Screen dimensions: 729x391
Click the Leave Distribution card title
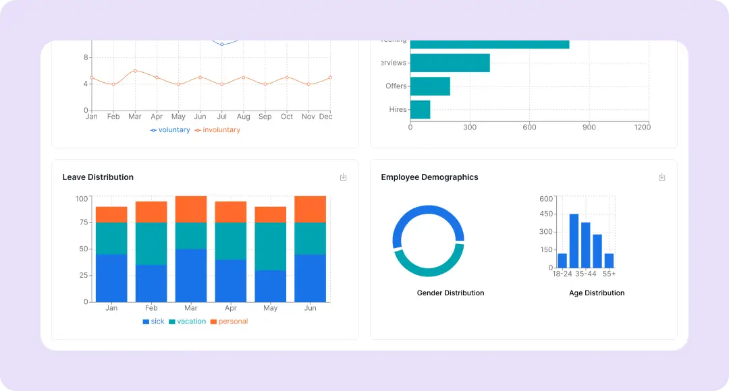point(98,177)
